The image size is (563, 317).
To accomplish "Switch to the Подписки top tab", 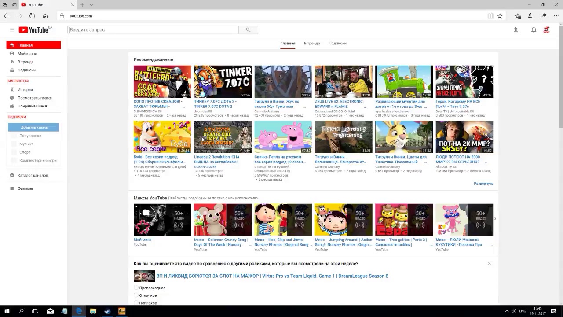I will coord(337,44).
